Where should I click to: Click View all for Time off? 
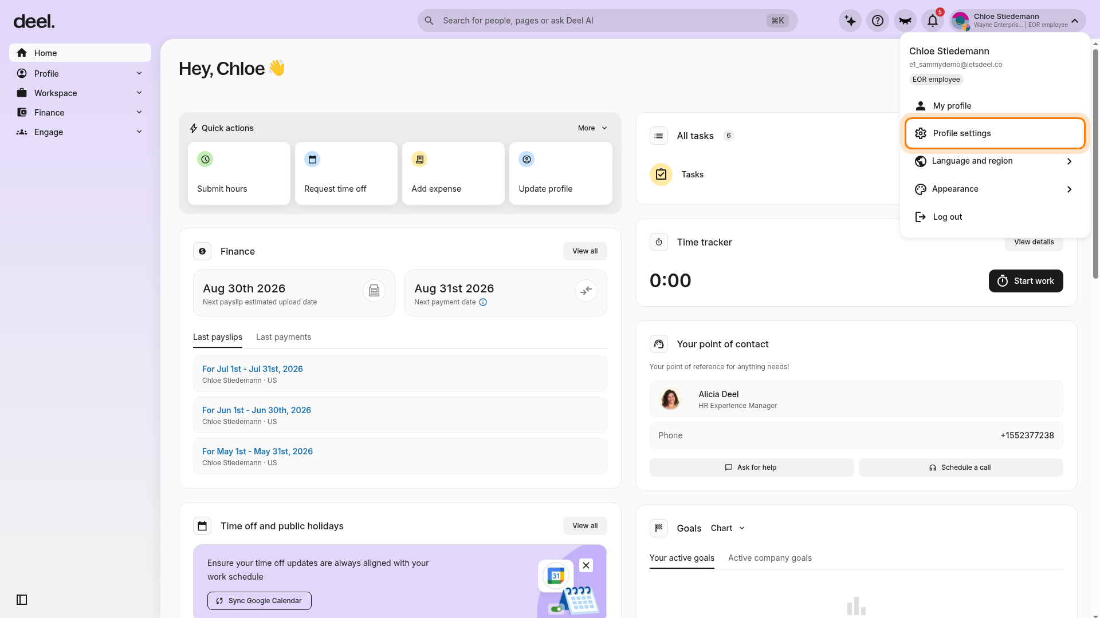[x=585, y=526]
